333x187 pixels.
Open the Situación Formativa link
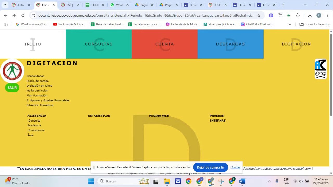pos(40,105)
